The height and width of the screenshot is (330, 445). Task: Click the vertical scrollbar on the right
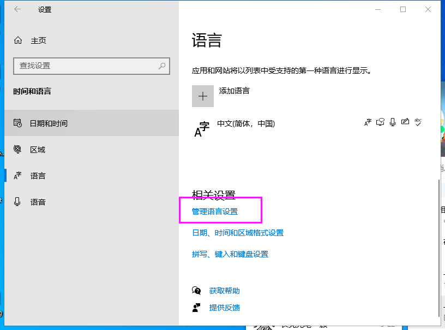coord(440,246)
